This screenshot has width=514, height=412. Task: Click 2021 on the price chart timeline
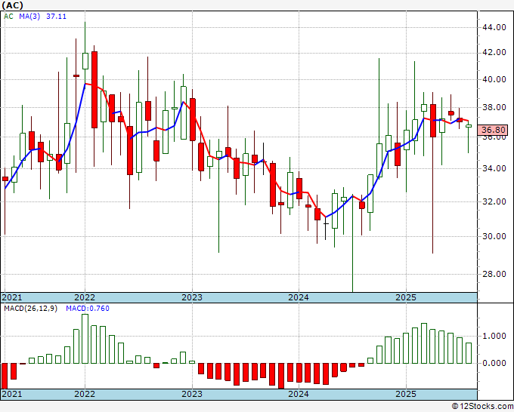pos(12,297)
